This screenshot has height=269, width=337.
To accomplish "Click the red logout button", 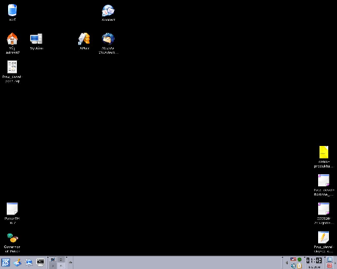I will (x=330, y=266).
